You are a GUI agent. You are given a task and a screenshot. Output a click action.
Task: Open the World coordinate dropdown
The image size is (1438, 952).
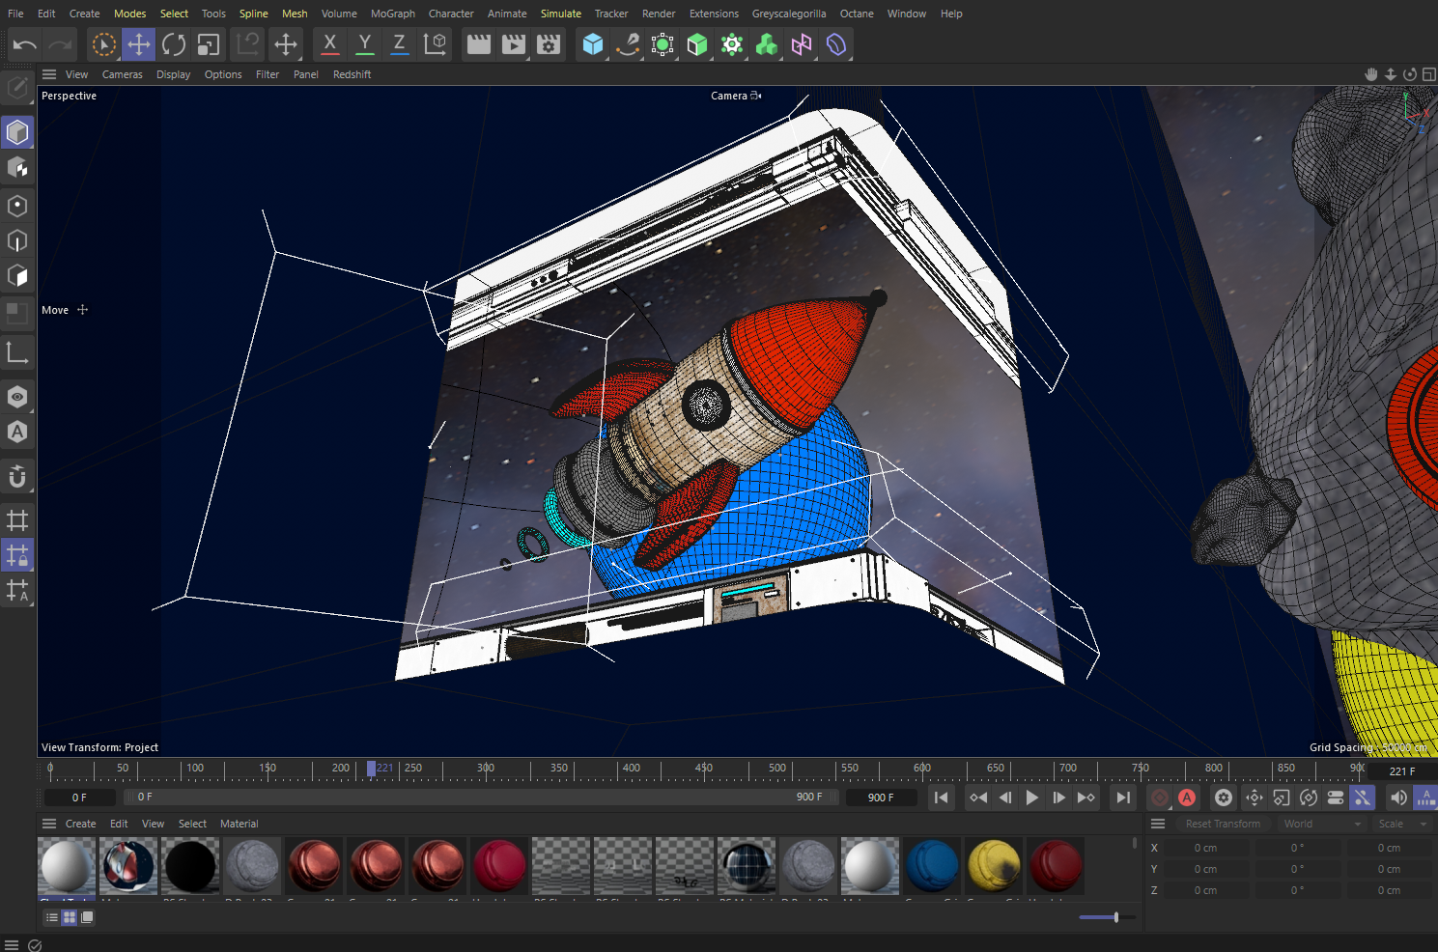[1322, 824]
